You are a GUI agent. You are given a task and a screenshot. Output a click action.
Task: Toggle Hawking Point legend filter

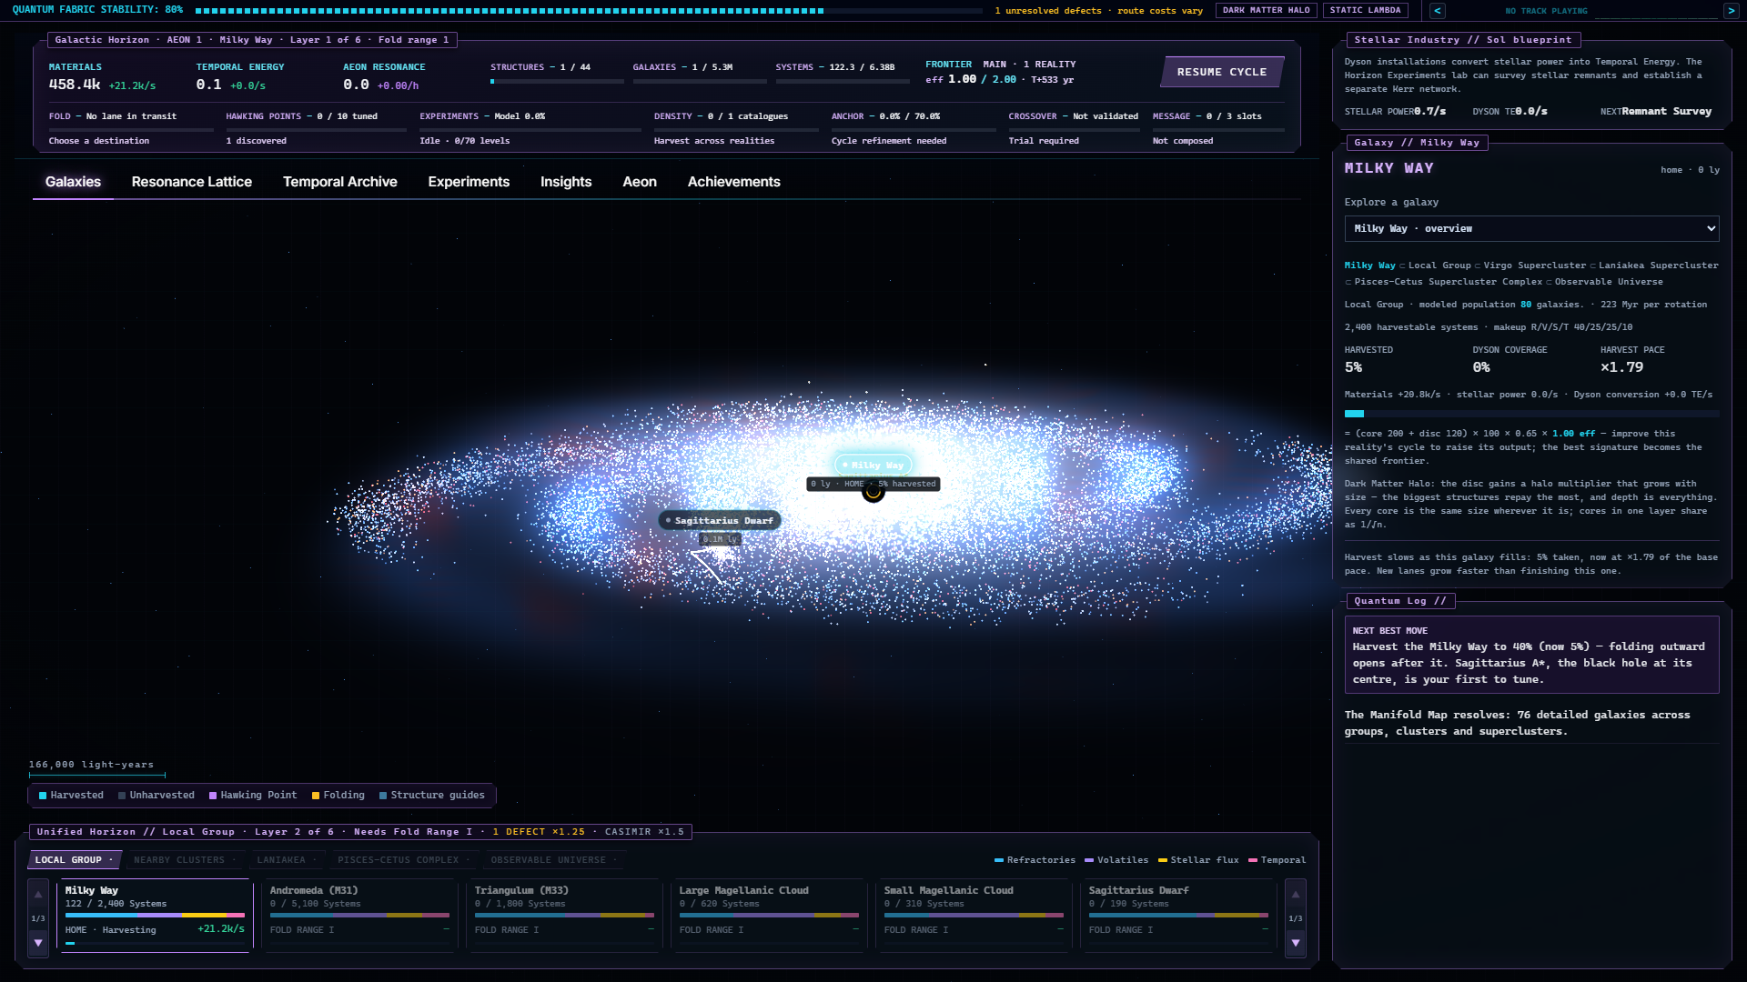[x=253, y=796]
